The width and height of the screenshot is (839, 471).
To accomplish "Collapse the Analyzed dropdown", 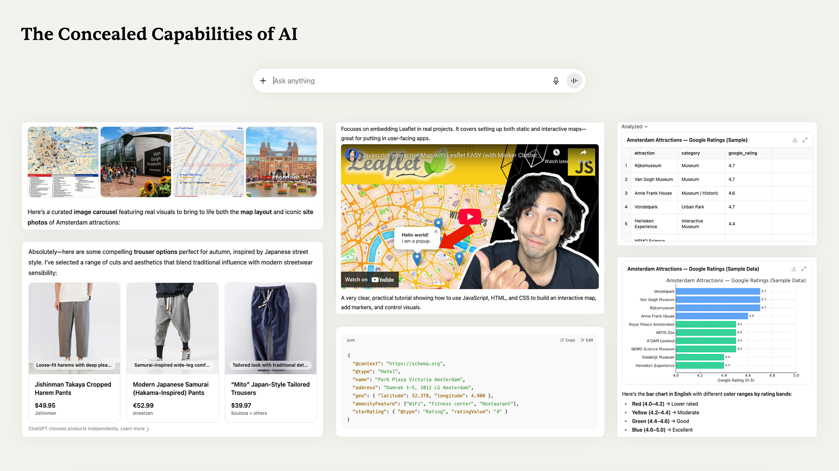I will [635, 127].
